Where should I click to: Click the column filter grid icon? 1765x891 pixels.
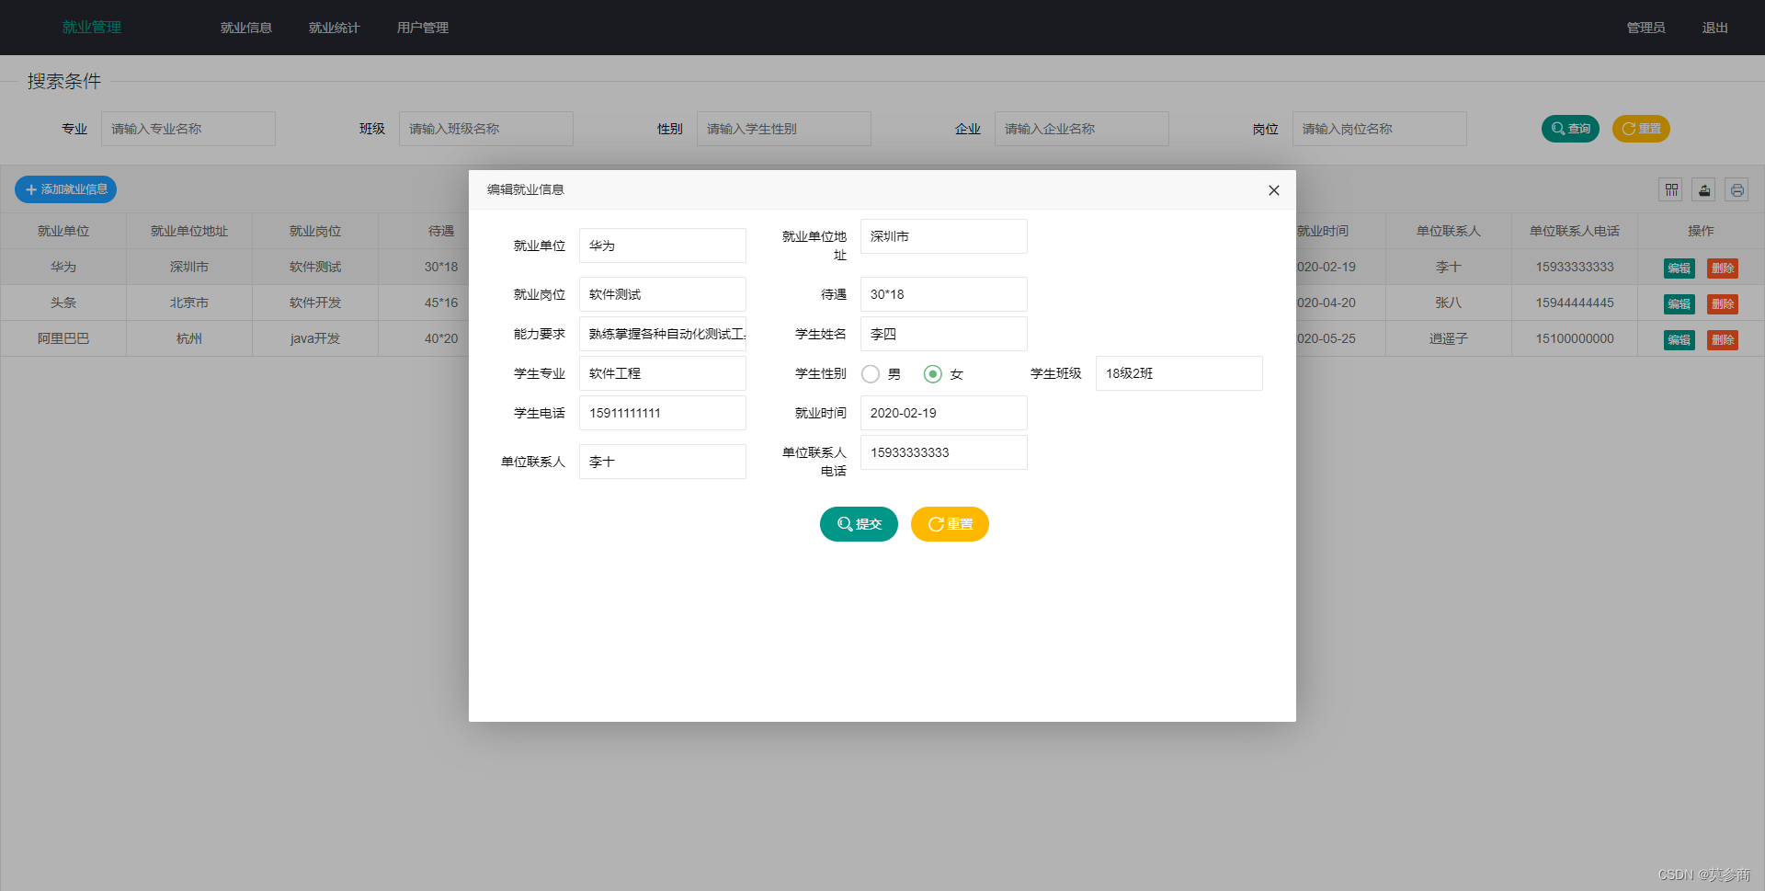tap(1671, 189)
